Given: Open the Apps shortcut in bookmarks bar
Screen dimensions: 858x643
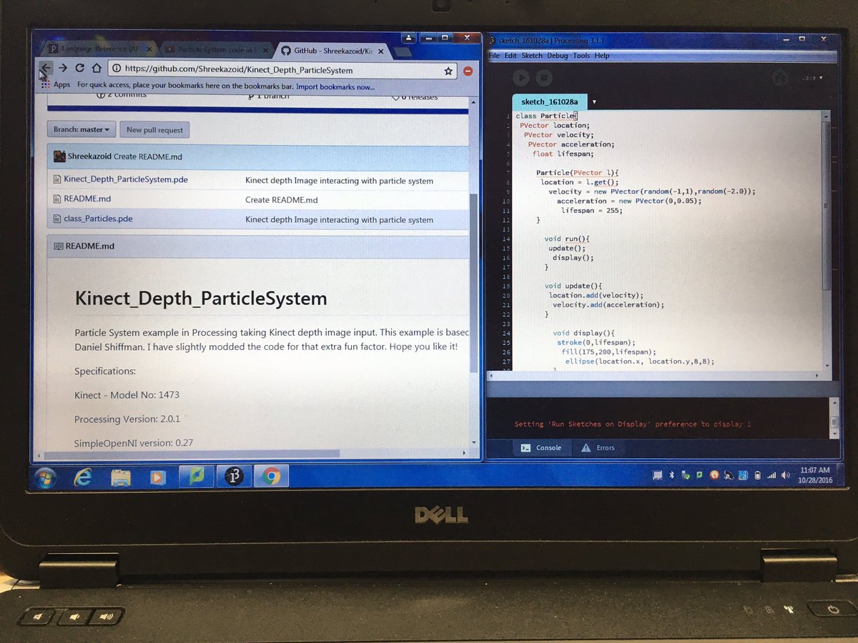Looking at the screenshot, I should tap(56, 85).
